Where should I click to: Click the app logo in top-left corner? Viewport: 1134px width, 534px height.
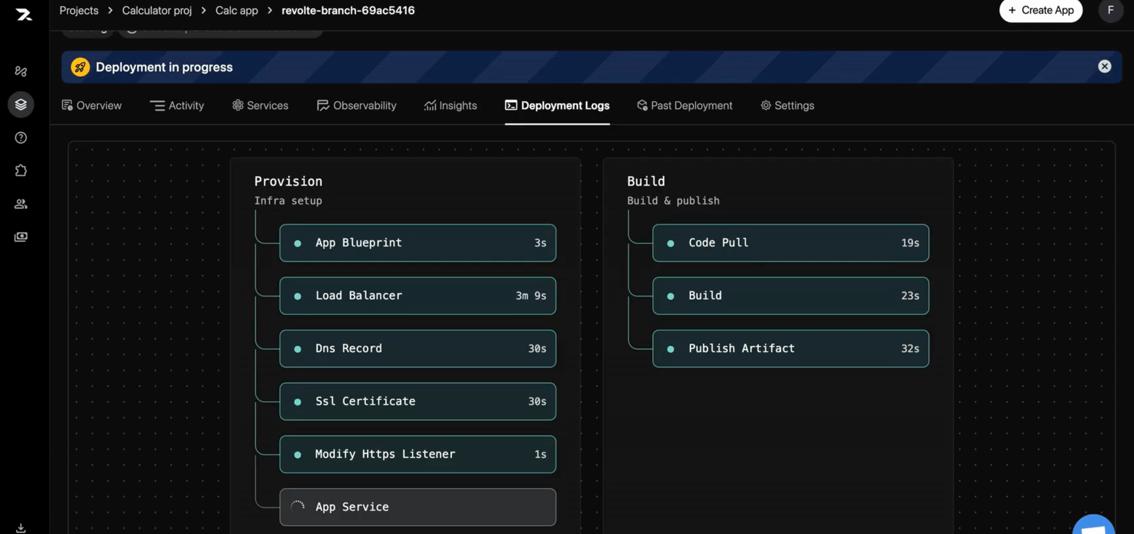(x=24, y=15)
